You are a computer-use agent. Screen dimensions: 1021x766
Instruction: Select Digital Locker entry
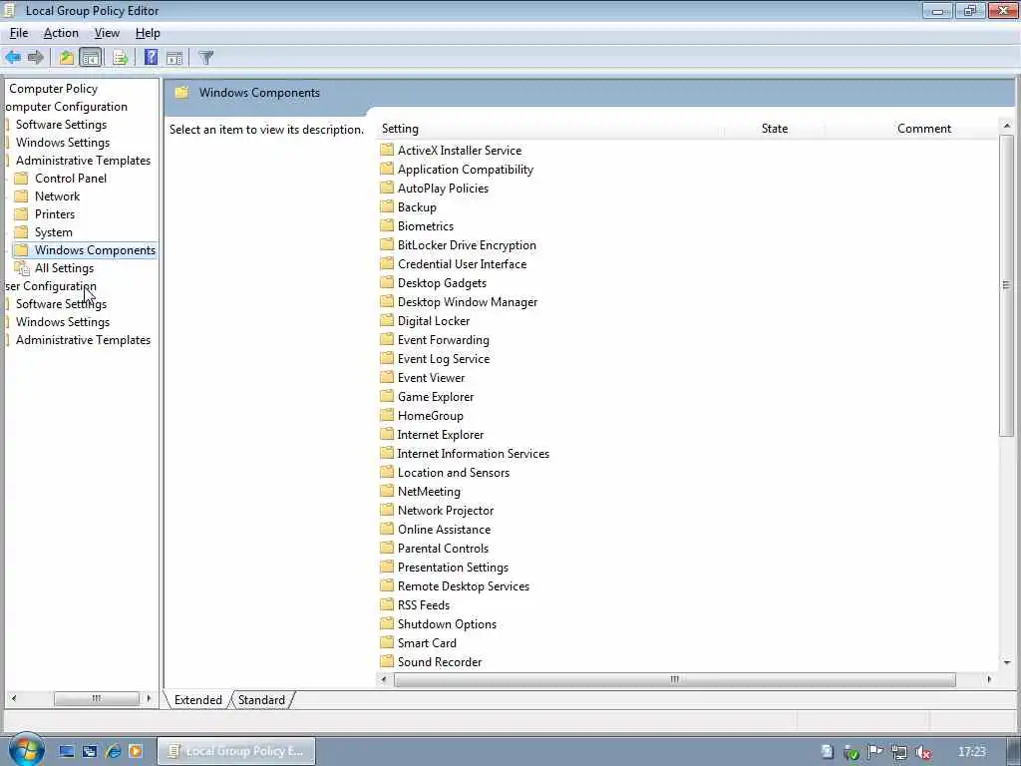point(434,320)
